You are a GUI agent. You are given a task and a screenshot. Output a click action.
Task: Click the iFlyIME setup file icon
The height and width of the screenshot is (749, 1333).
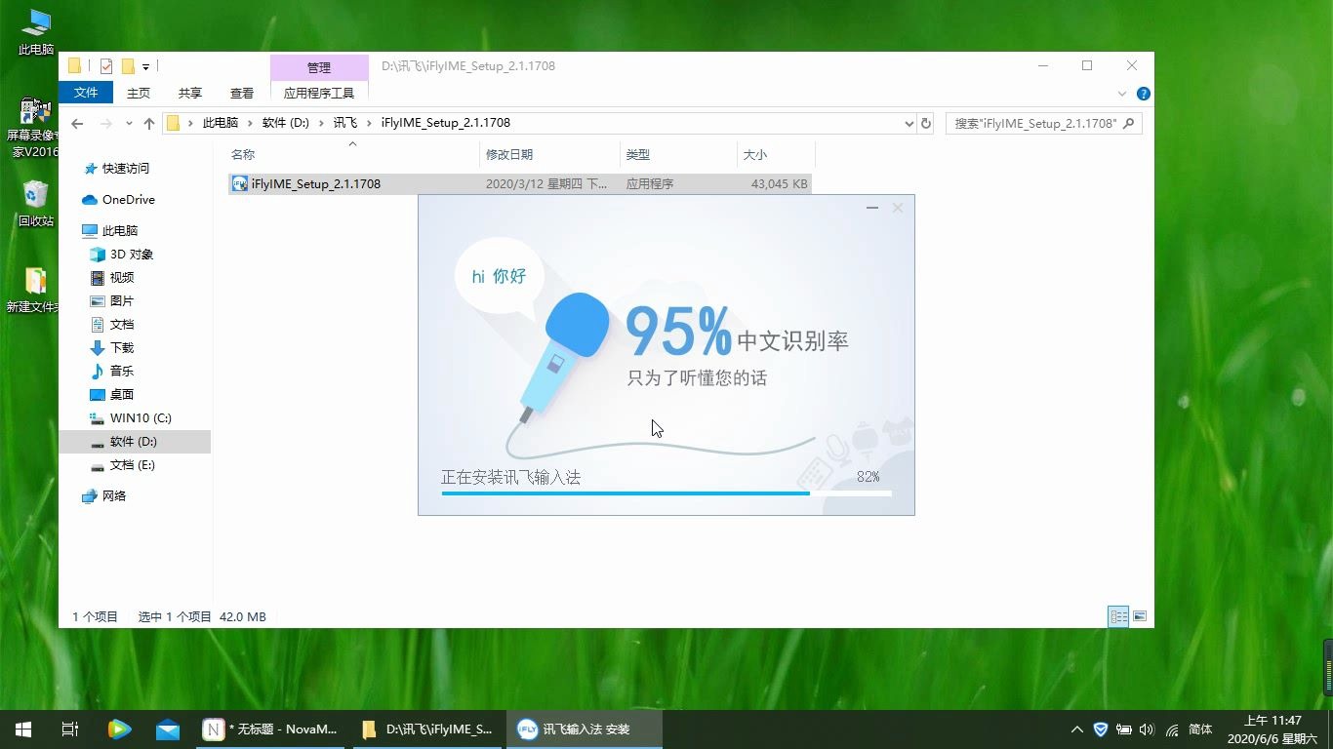tap(239, 183)
